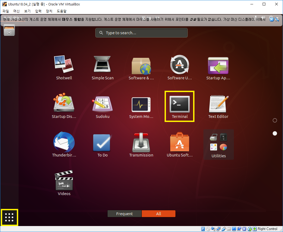Image resolution: width=283 pixels, height=232 pixels.
Task: Launch Ubuntu Software store
Action: pos(180,145)
